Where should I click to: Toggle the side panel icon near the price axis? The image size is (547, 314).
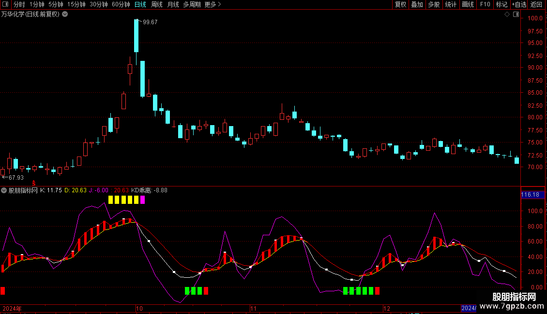coord(516,14)
